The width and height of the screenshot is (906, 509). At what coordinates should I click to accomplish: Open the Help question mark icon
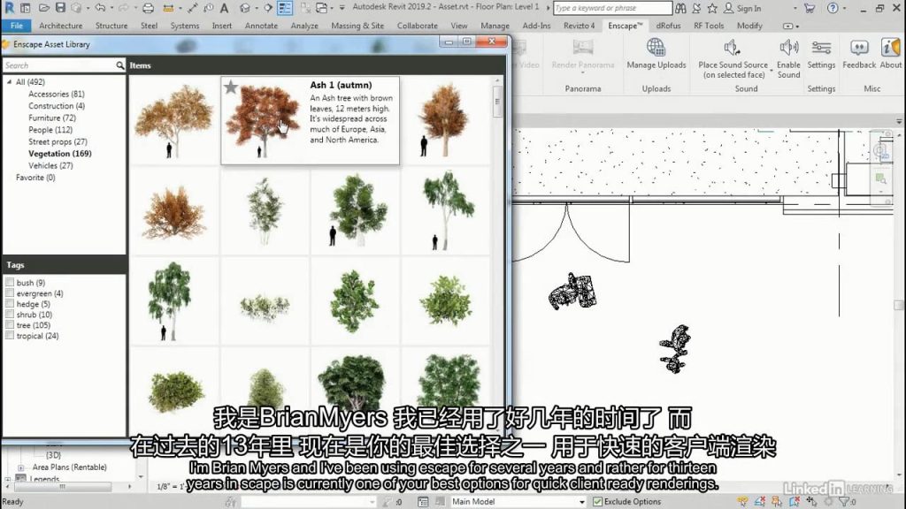[x=832, y=8]
